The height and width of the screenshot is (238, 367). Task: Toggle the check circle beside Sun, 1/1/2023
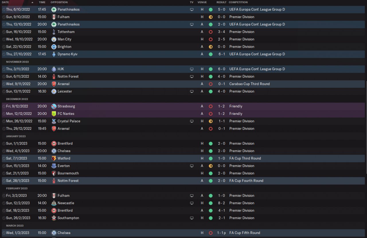3,143
